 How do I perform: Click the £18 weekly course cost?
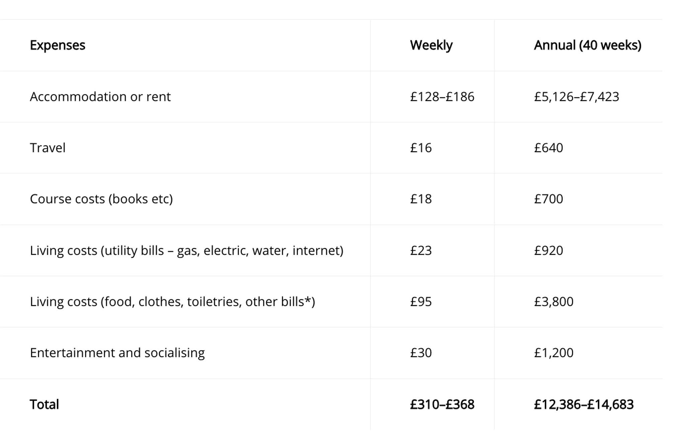[x=421, y=199]
